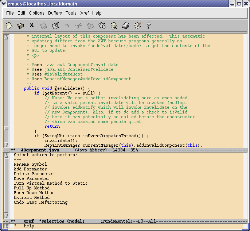Screen dimensions: 250x231
Task: Choose Undo Last Refactoring action
Action: point(40,202)
